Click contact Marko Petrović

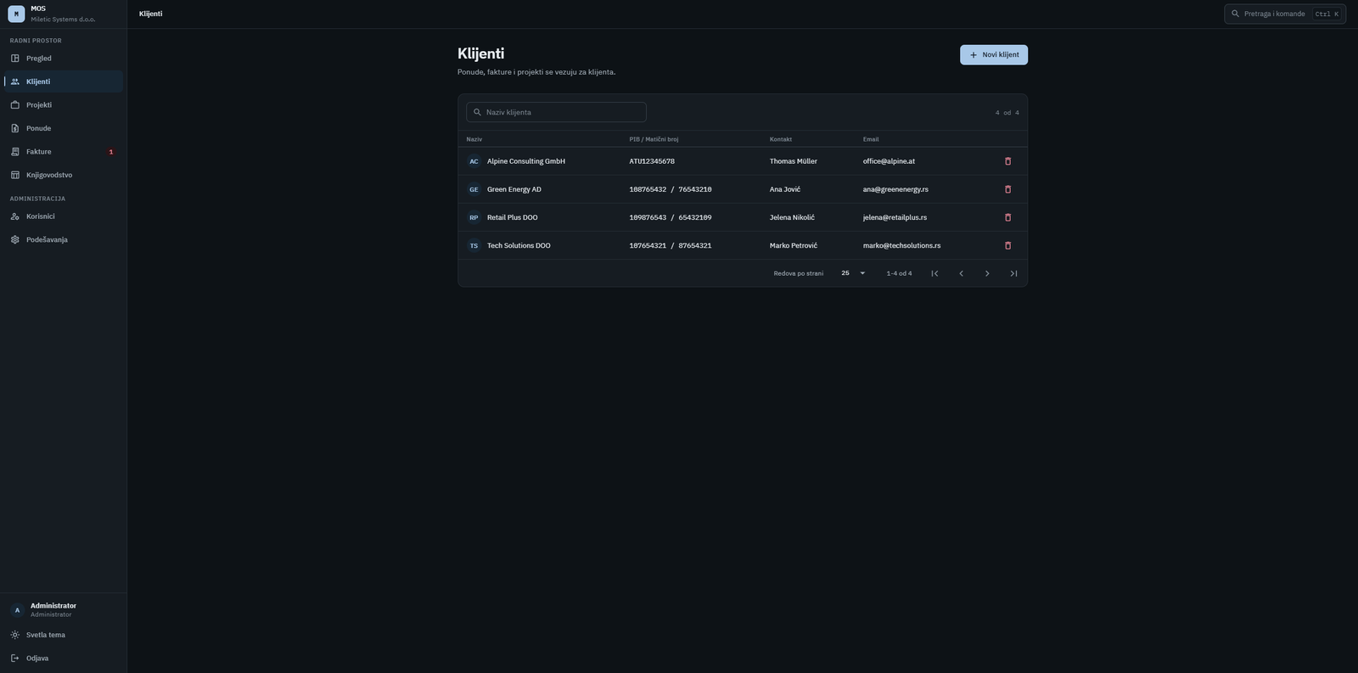click(x=794, y=245)
